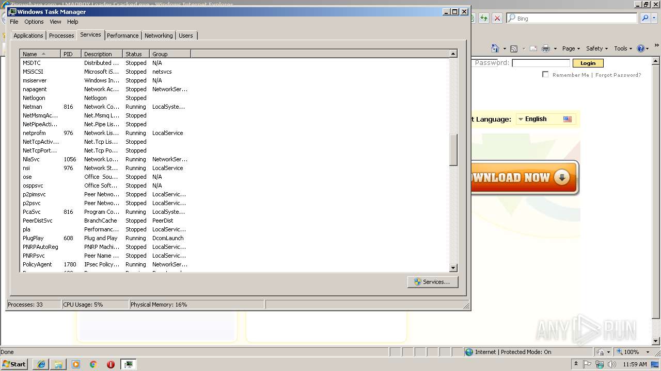This screenshot has height=371, width=661.
Task: Click the IE Help question mark icon
Action: tap(641, 48)
